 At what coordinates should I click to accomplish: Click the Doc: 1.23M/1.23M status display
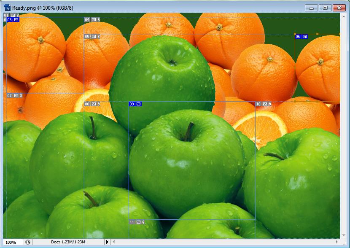pos(67,242)
